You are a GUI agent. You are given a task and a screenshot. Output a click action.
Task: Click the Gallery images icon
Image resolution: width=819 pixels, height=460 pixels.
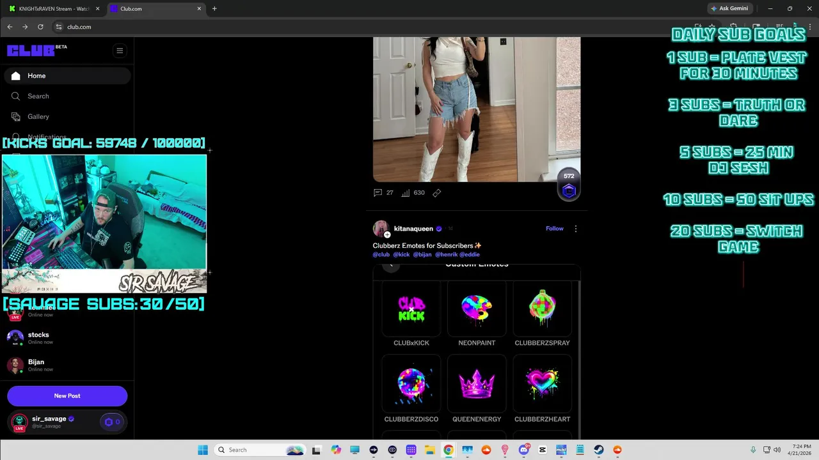(16, 116)
